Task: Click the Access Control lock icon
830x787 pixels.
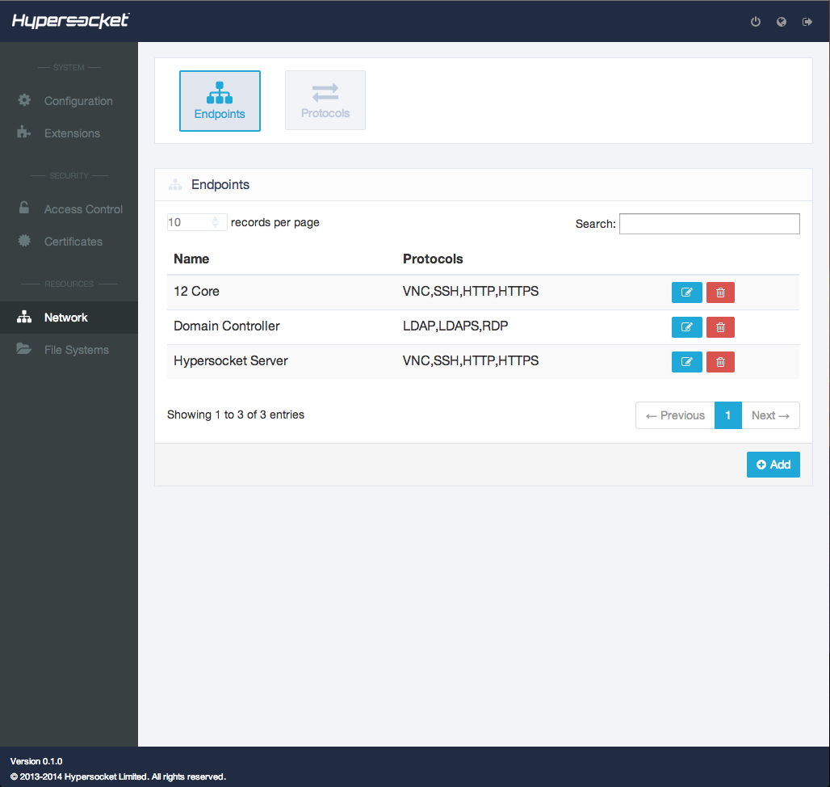Action: (24, 208)
